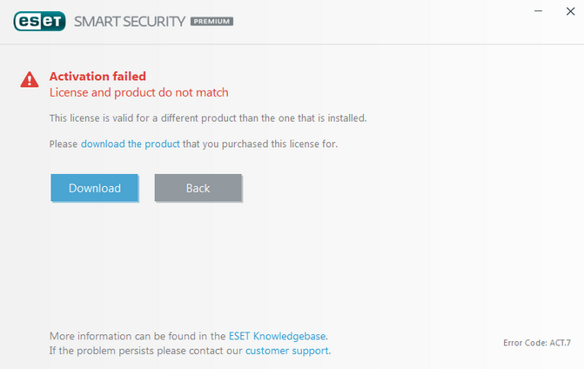Click the SMART SECURITY title text
584x369 pixels.
(x=129, y=21)
